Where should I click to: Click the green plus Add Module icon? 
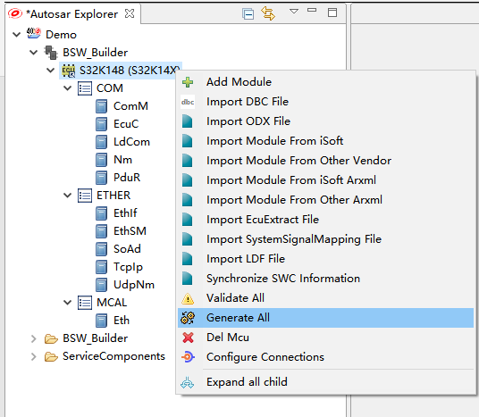pyautogui.click(x=188, y=82)
